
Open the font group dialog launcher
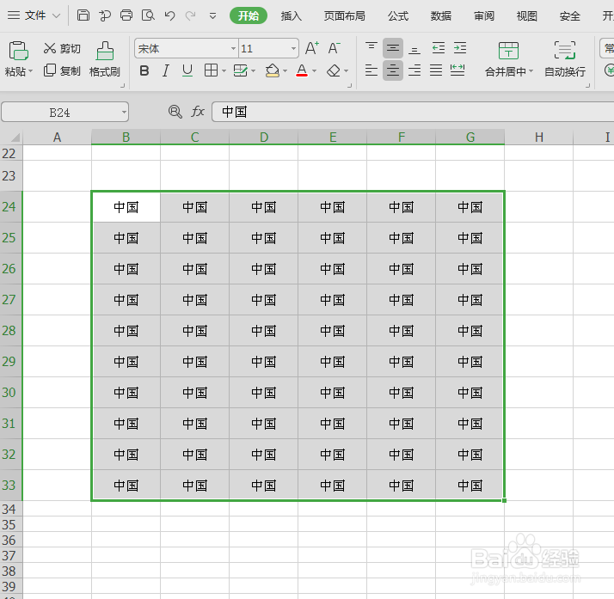point(350,85)
